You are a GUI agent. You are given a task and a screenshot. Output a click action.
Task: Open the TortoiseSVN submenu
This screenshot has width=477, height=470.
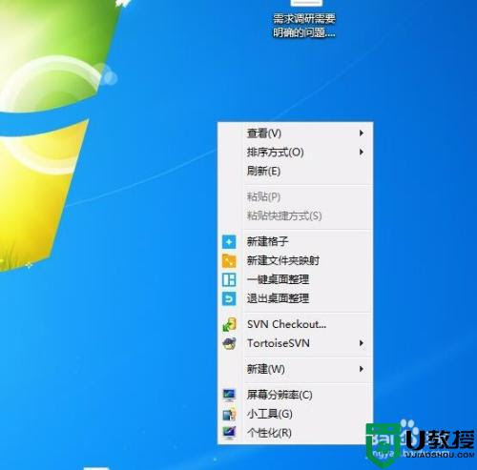pos(295,343)
